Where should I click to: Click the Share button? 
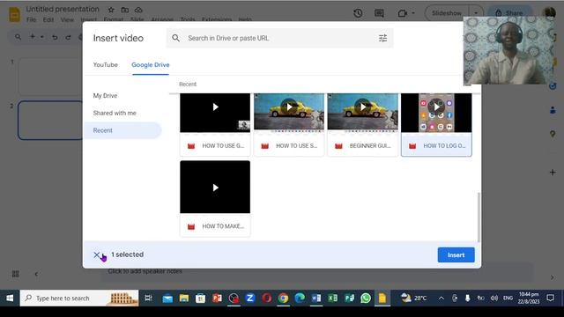(x=509, y=13)
